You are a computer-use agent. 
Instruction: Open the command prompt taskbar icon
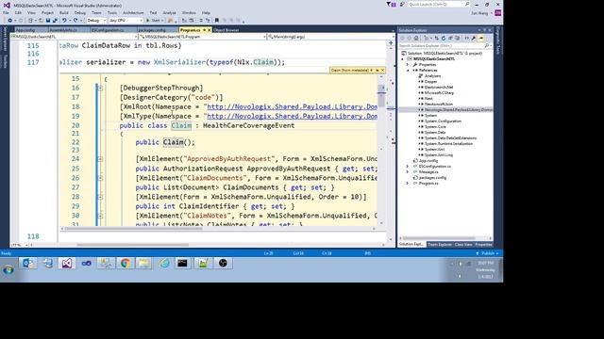click(182, 264)
